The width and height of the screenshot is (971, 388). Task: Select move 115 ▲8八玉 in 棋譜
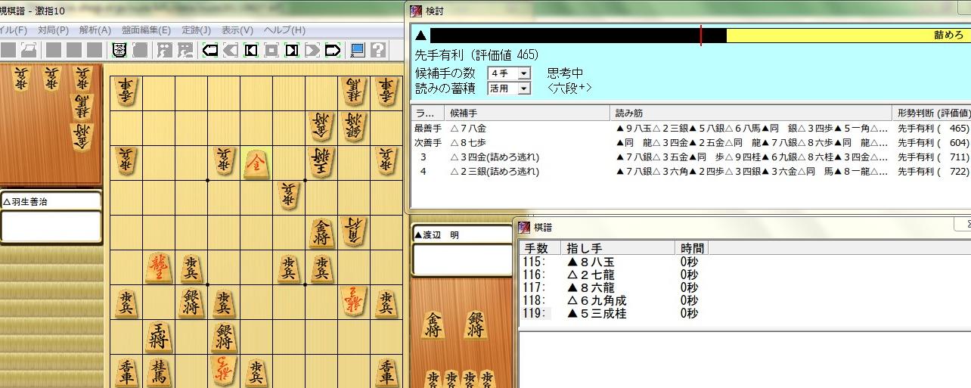point(745,262)
